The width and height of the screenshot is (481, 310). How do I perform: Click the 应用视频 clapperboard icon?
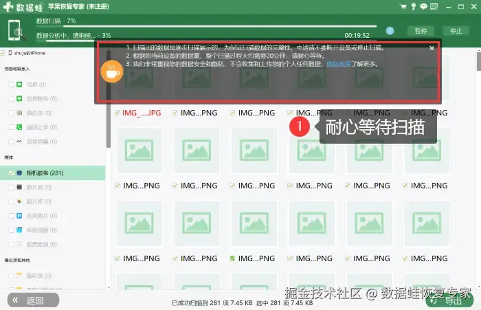tap(19, 230)
